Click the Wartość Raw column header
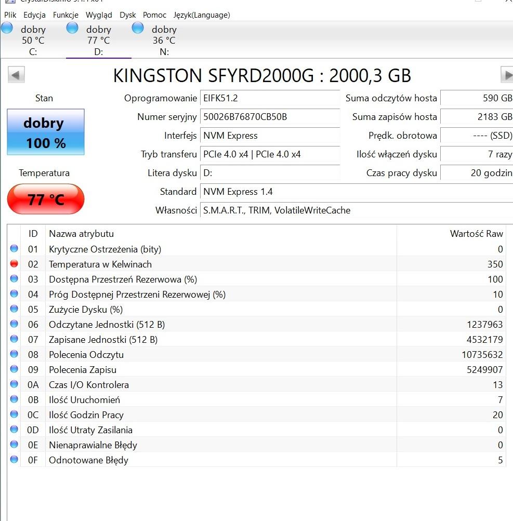The image size is (513, 521). [476, 234]
